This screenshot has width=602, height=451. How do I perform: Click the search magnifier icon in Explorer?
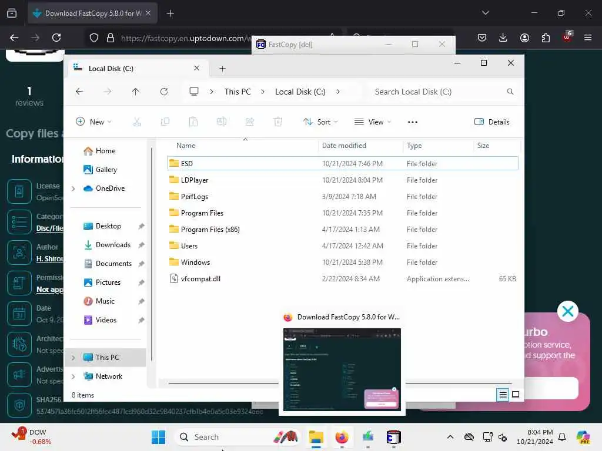click(x=510, y=92)
